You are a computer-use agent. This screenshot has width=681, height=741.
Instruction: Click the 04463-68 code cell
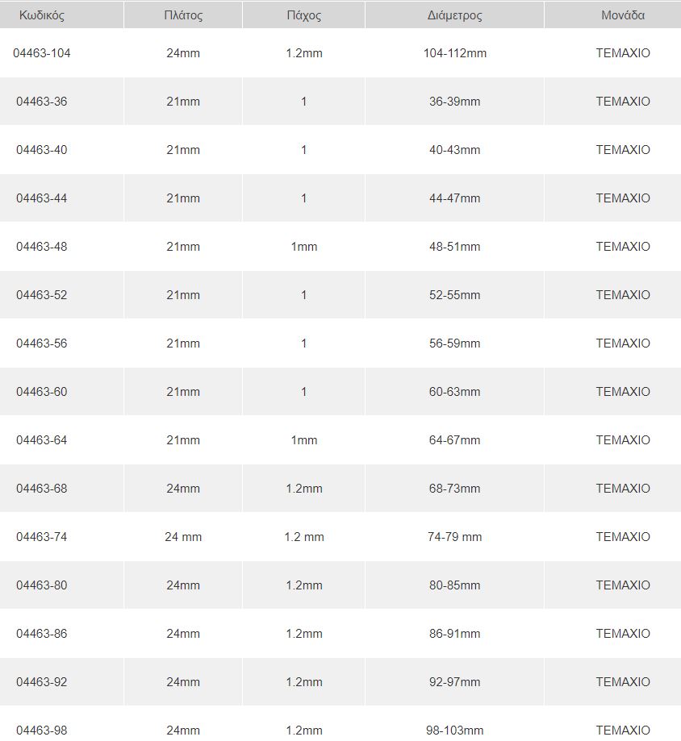42,489
